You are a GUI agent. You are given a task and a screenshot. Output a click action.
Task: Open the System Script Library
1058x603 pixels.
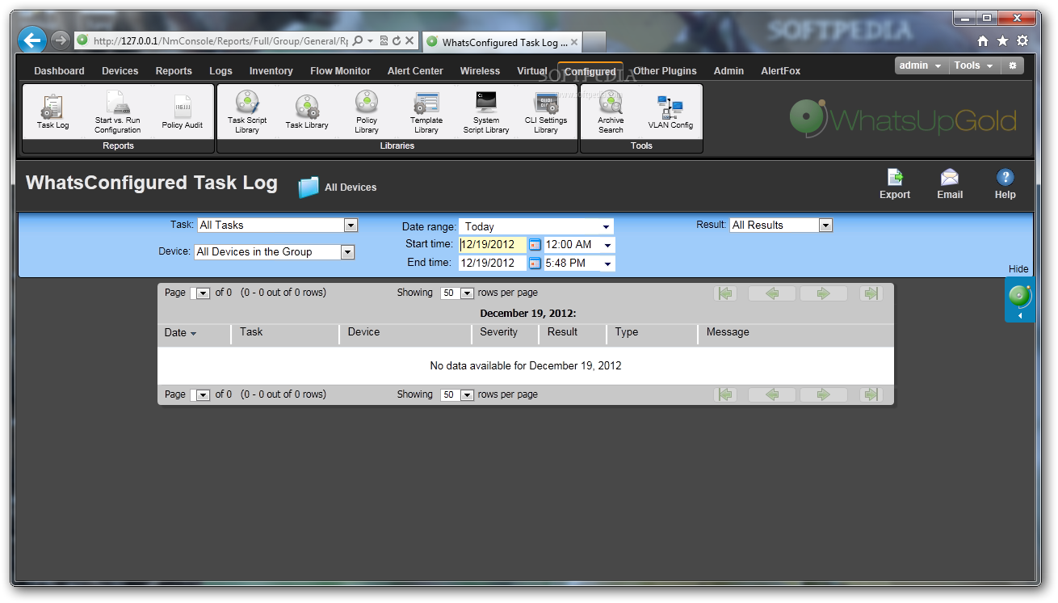tap(486, 112)
